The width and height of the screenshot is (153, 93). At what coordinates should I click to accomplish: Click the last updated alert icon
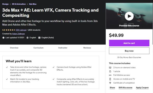(3, 38)
